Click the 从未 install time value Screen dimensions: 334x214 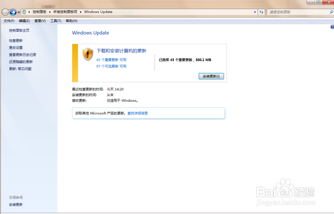click(110, 95)
